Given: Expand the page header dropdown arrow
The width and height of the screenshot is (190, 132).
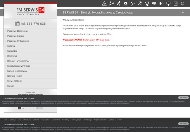Looking at the screenshot, I should point(183,13).
